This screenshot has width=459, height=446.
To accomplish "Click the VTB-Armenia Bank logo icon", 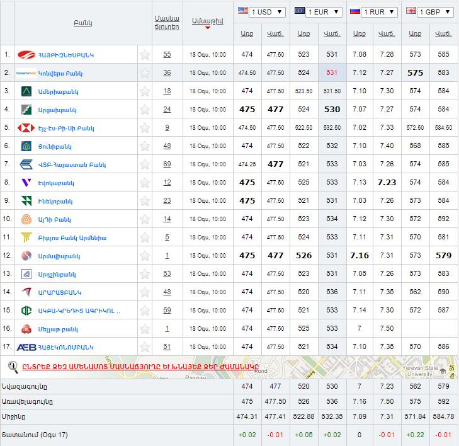I will pos(26,164).
